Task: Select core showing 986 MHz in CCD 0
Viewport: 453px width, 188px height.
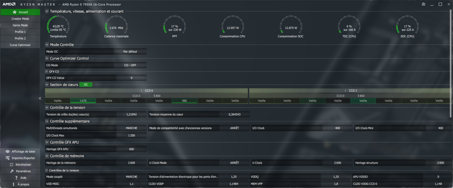Action: tap(184, 101)
